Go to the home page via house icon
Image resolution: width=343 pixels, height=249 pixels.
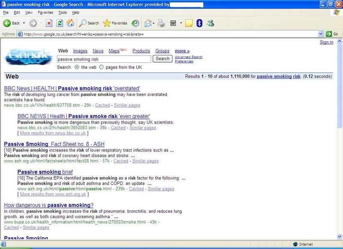tap(70, 23)
